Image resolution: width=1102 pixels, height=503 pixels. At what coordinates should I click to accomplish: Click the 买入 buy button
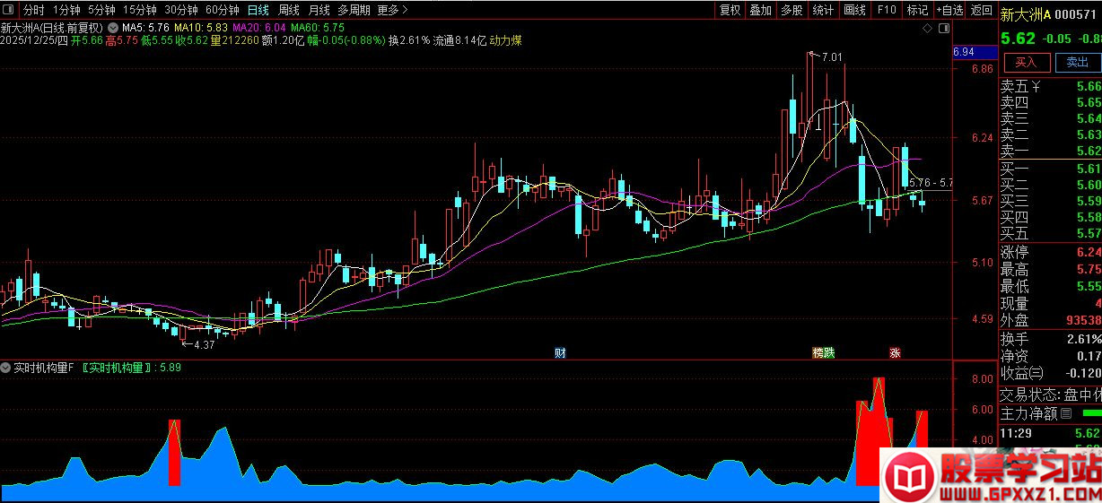pos(1026,63)
